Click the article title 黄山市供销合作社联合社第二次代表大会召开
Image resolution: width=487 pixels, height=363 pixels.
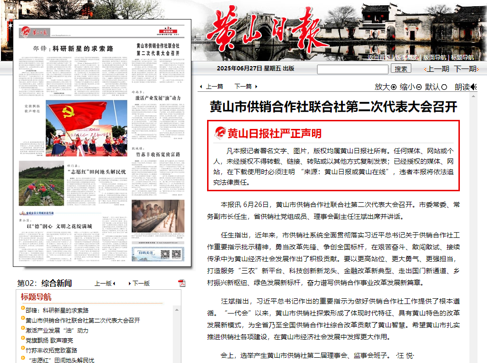click(333, 107)
